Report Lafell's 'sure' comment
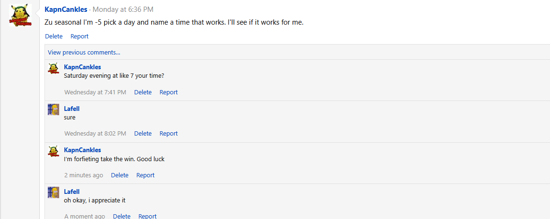The image size is (550, 219). pyautogui.click(x=169, y=134)
